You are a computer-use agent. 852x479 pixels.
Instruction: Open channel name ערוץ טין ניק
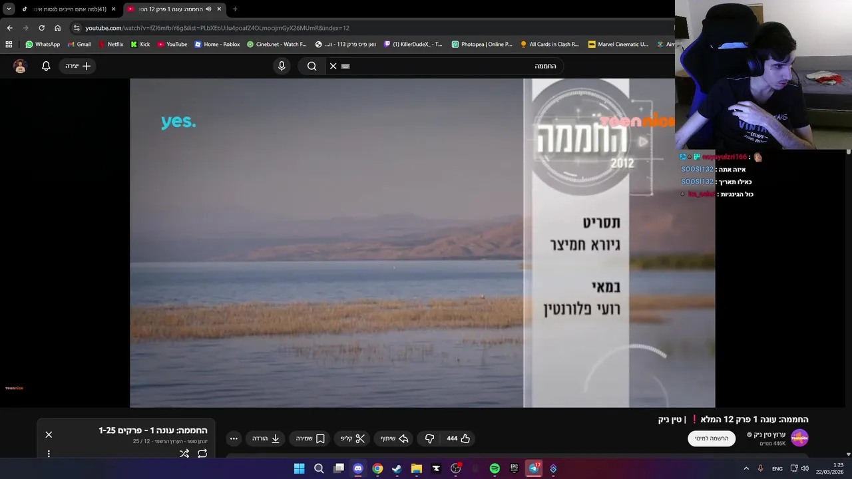click(769, 434)
